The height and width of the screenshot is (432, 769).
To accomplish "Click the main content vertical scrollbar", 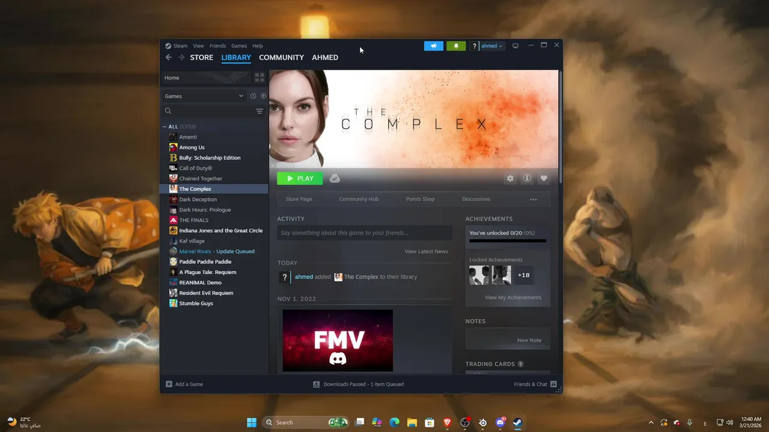I will pos(560,126).
